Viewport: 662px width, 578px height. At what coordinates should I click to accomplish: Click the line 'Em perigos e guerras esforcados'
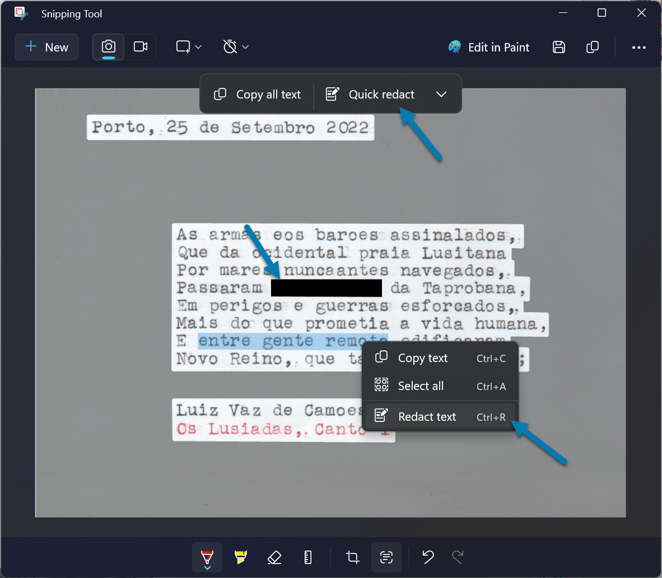tap(347, 306)
